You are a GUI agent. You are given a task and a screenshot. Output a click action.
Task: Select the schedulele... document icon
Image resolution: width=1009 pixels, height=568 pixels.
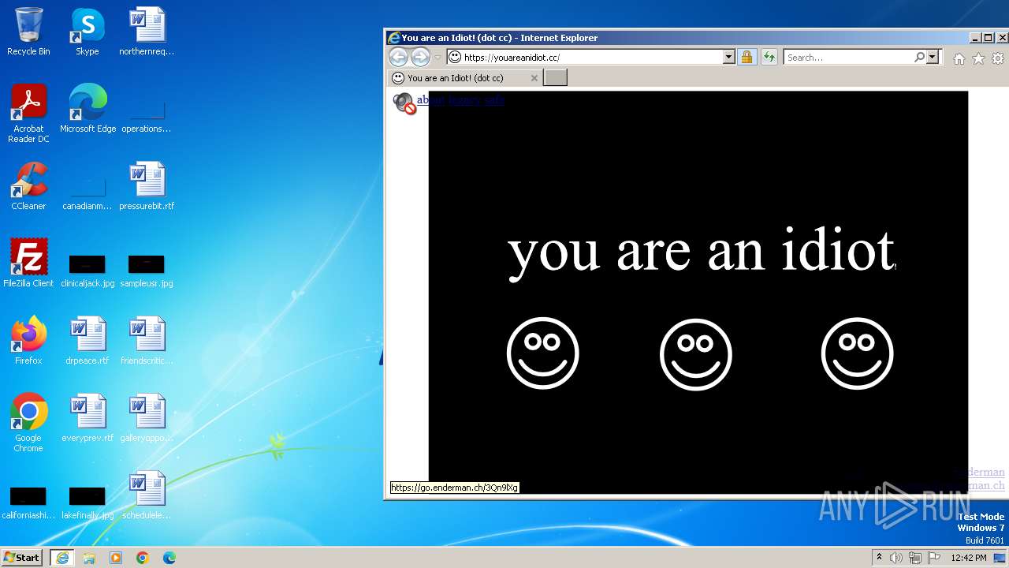tap(147, 495)
